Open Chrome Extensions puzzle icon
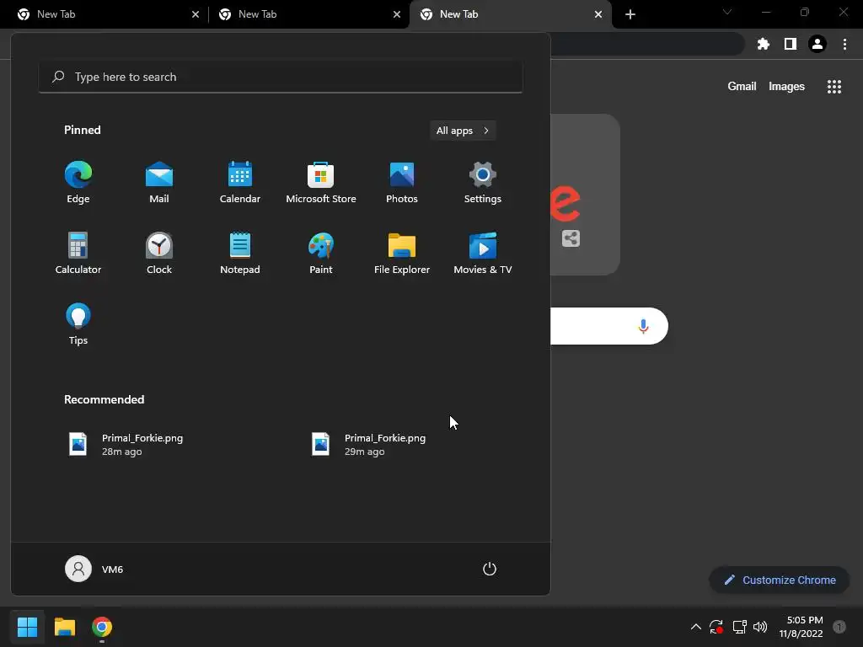The width and height of the screenshot is (863, 647). (764, 44)
